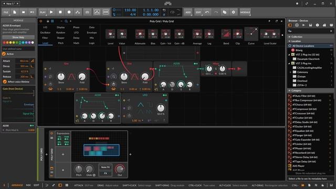Screen dimensions: 336x189
Task: Click the user-defined name field
Action: (18, 49)
